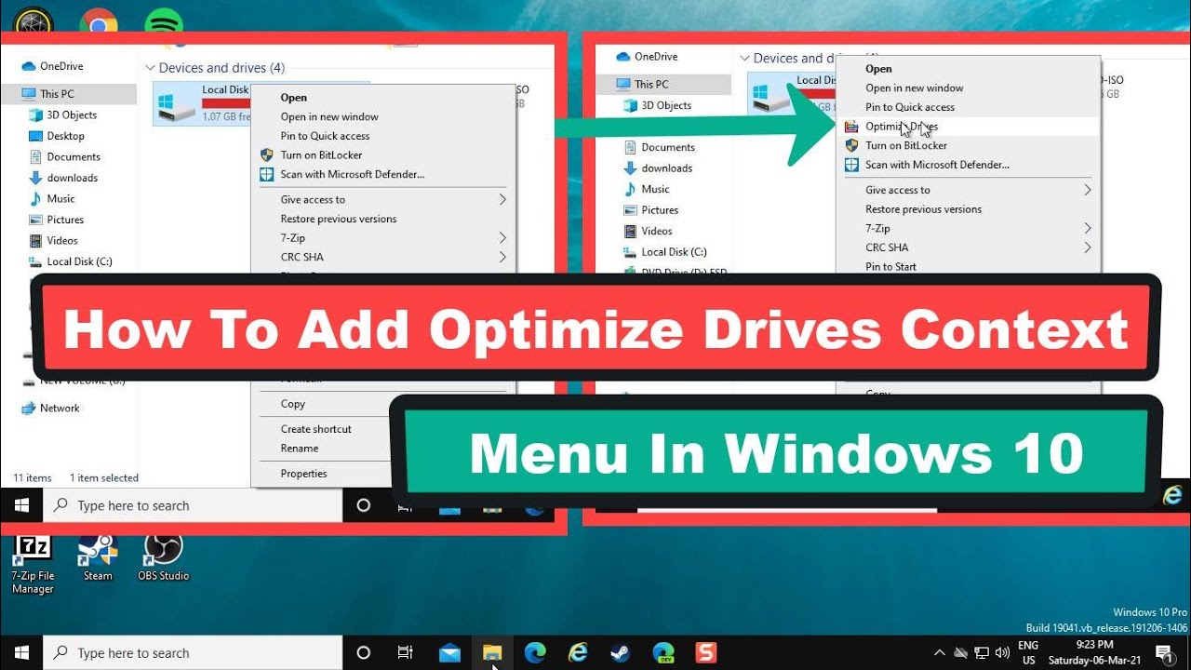
Task: Click the ENG US language indicator
Action: 1028,652
